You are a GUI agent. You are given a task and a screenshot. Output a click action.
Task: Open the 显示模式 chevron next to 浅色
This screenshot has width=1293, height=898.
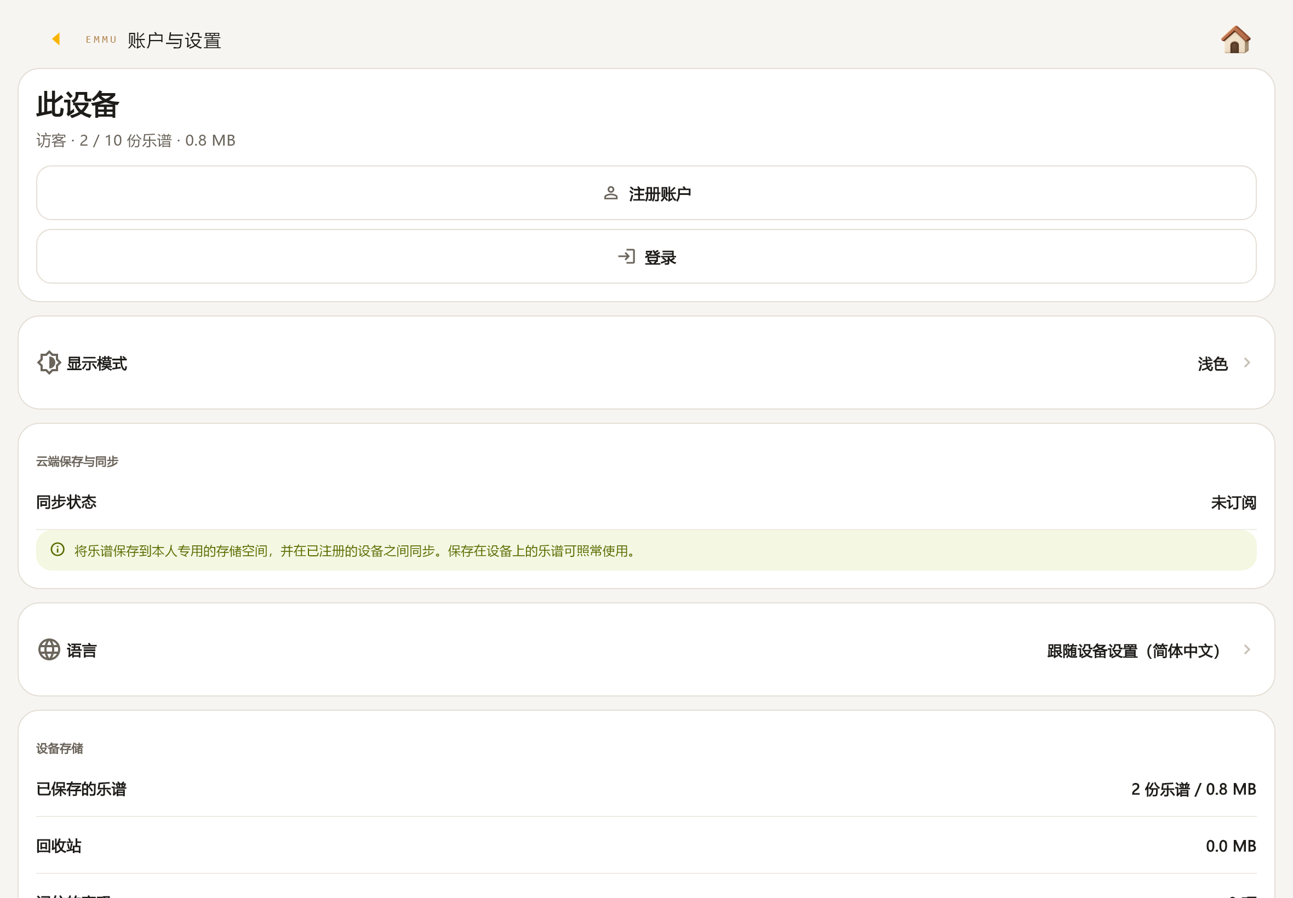click(1247, 363)
